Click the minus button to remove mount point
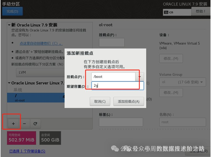The image size is (211, 157). [x=24, y=124]
